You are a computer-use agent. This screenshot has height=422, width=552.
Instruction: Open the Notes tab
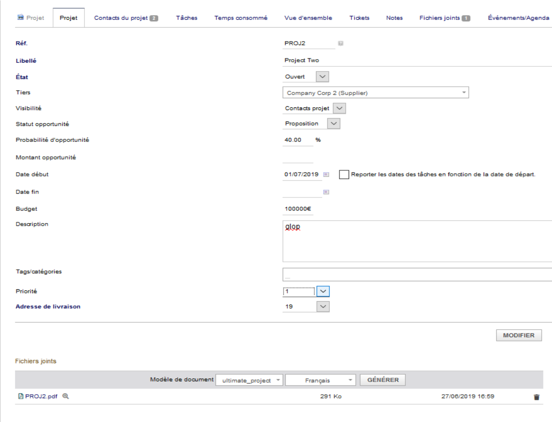394,18
